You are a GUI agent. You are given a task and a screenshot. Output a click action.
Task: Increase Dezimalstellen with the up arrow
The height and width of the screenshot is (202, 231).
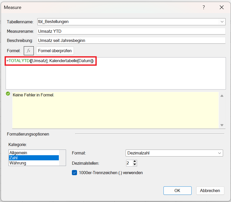[135, 161]
